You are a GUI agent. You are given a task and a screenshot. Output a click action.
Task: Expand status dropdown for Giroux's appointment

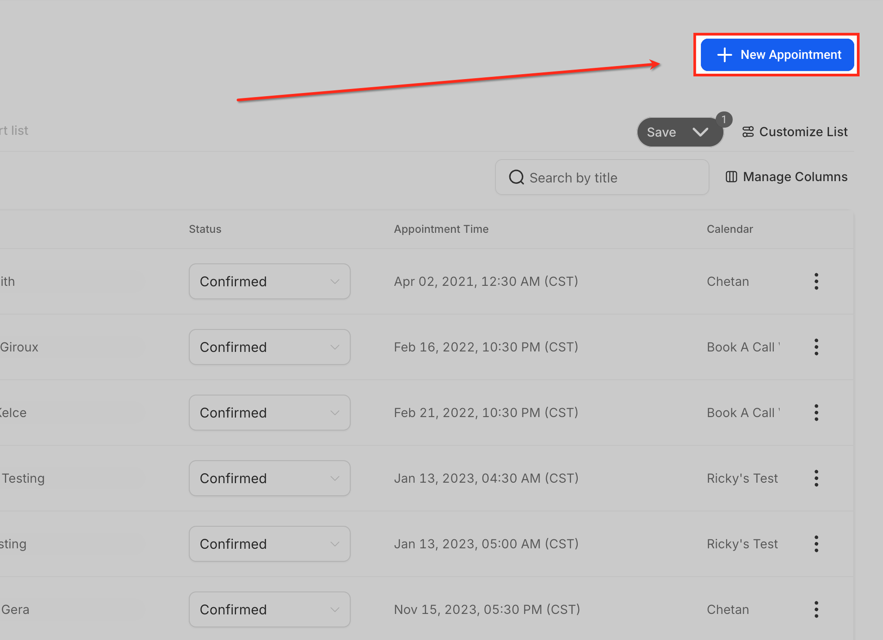pyautogui.click(x=269, y=347)
